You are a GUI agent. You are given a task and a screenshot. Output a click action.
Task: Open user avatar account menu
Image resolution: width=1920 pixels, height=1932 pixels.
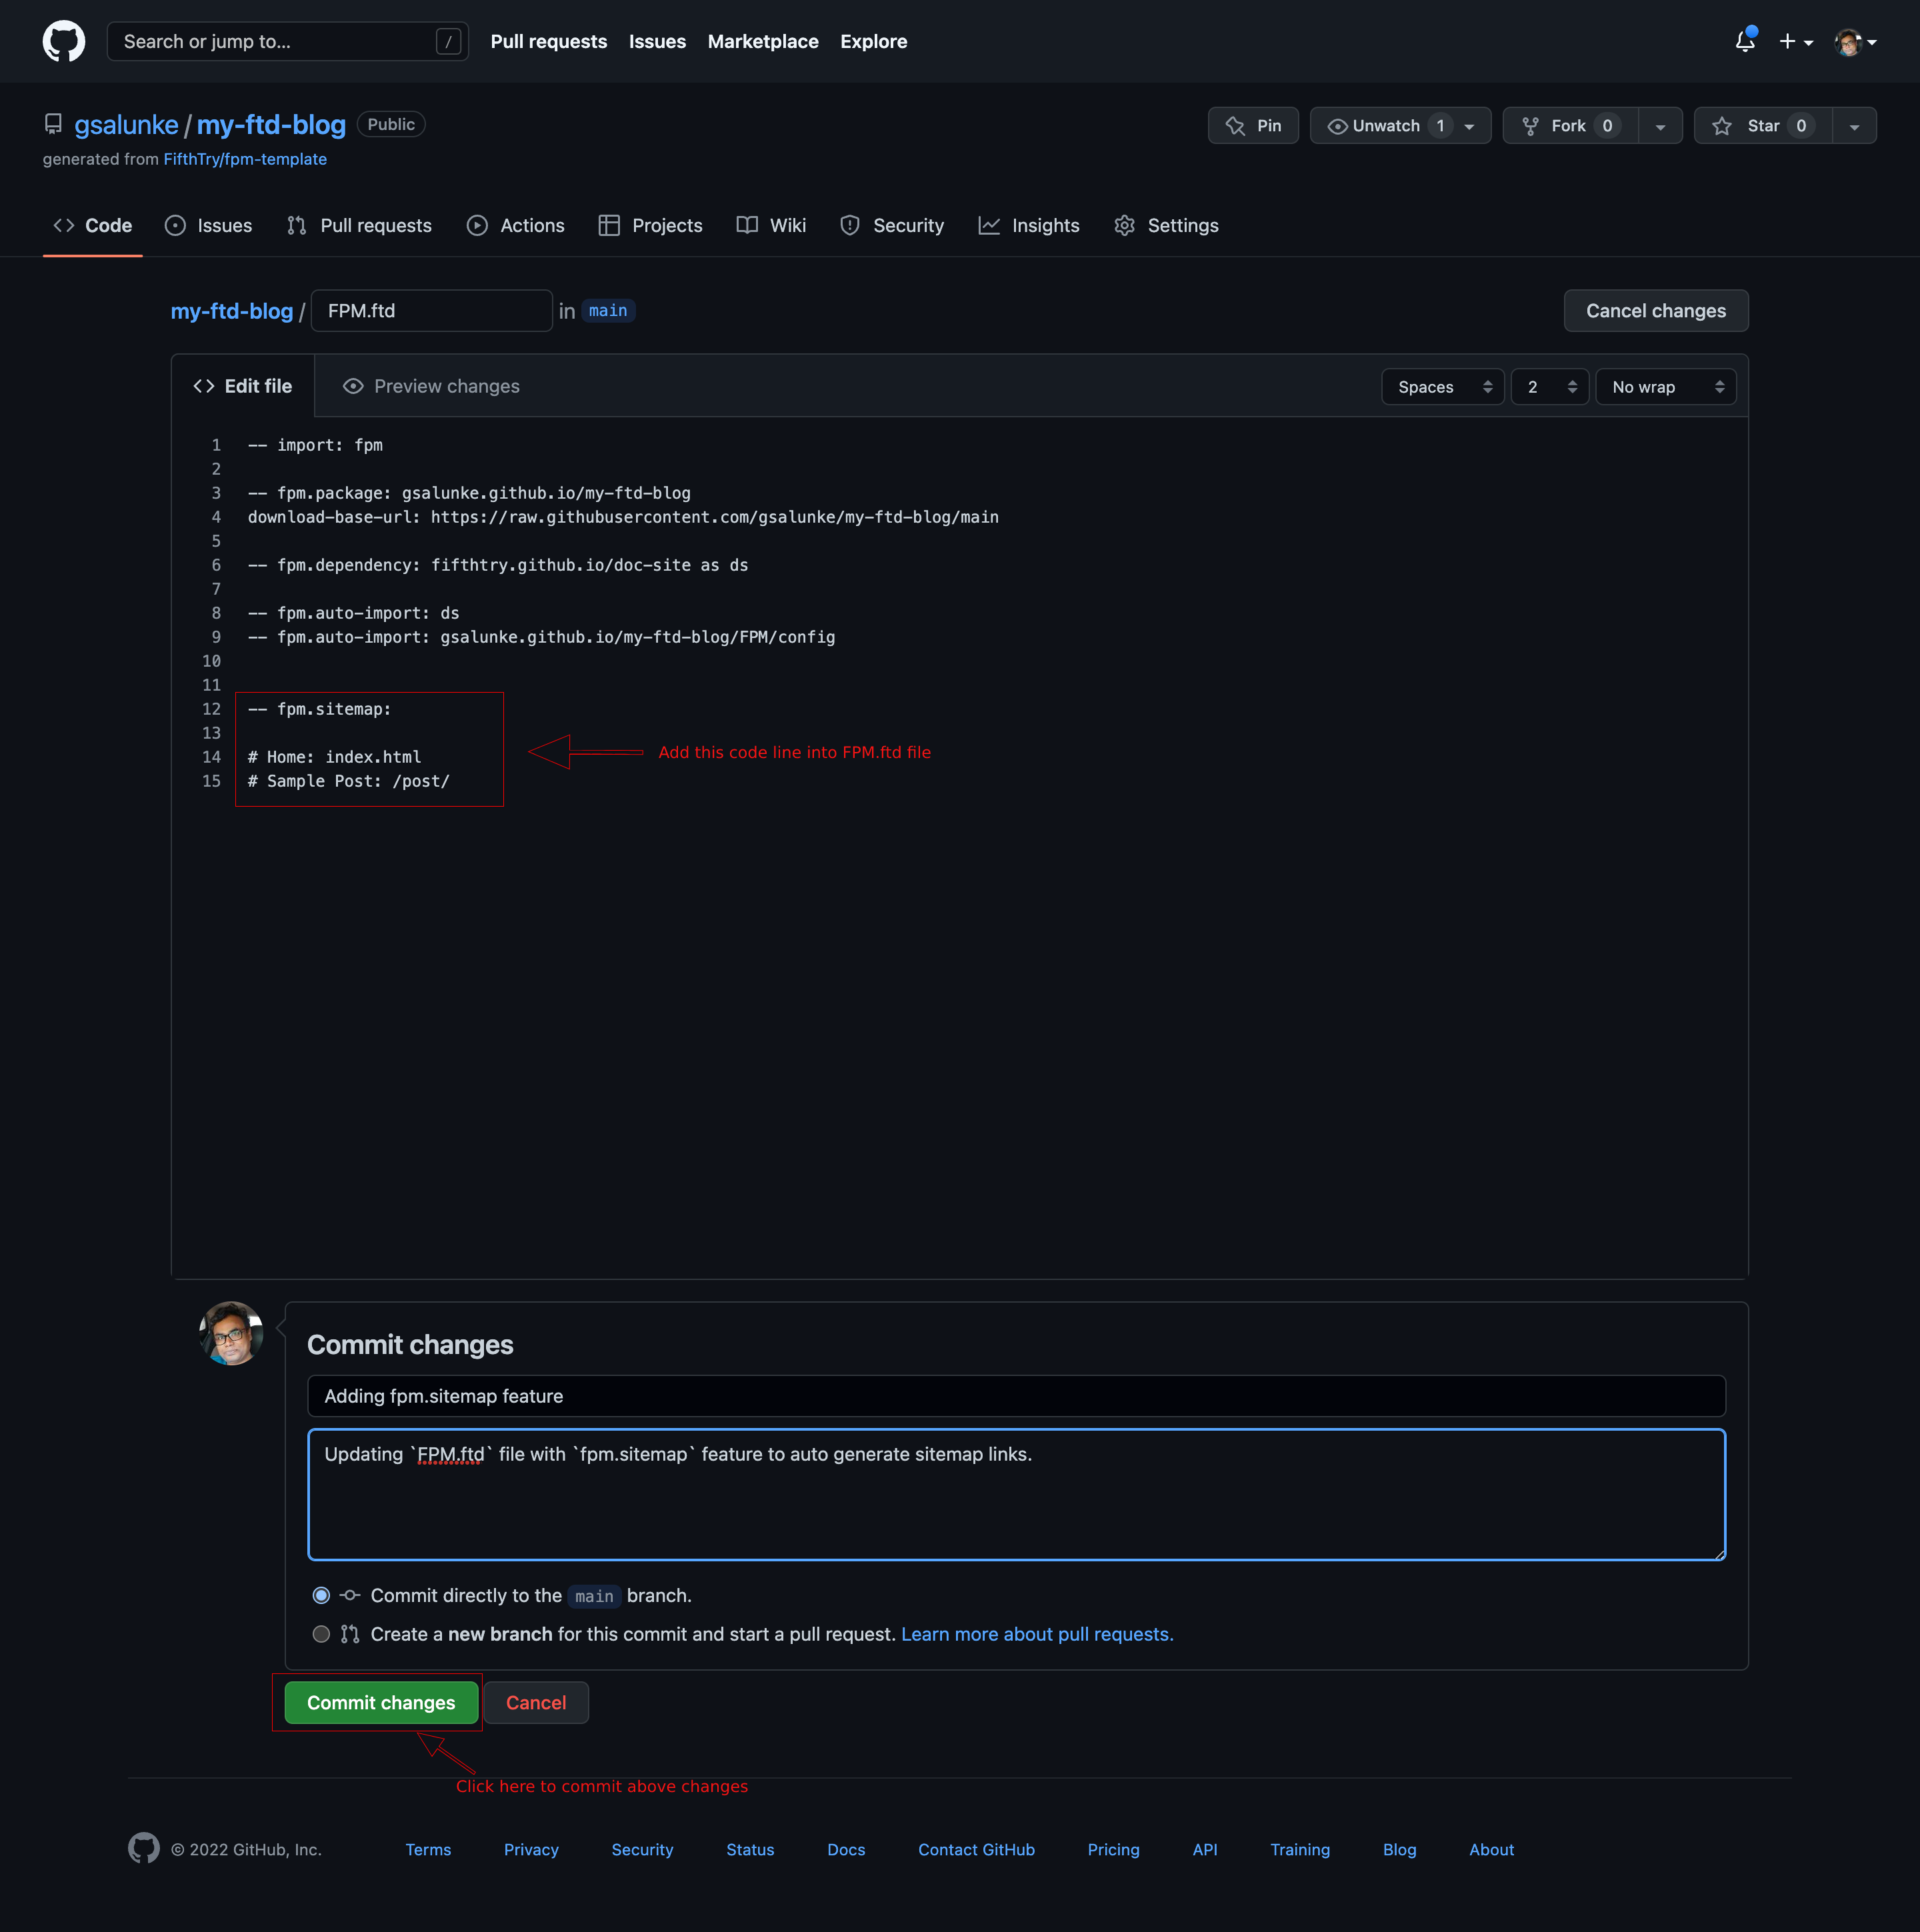[x=1855, y=41]
